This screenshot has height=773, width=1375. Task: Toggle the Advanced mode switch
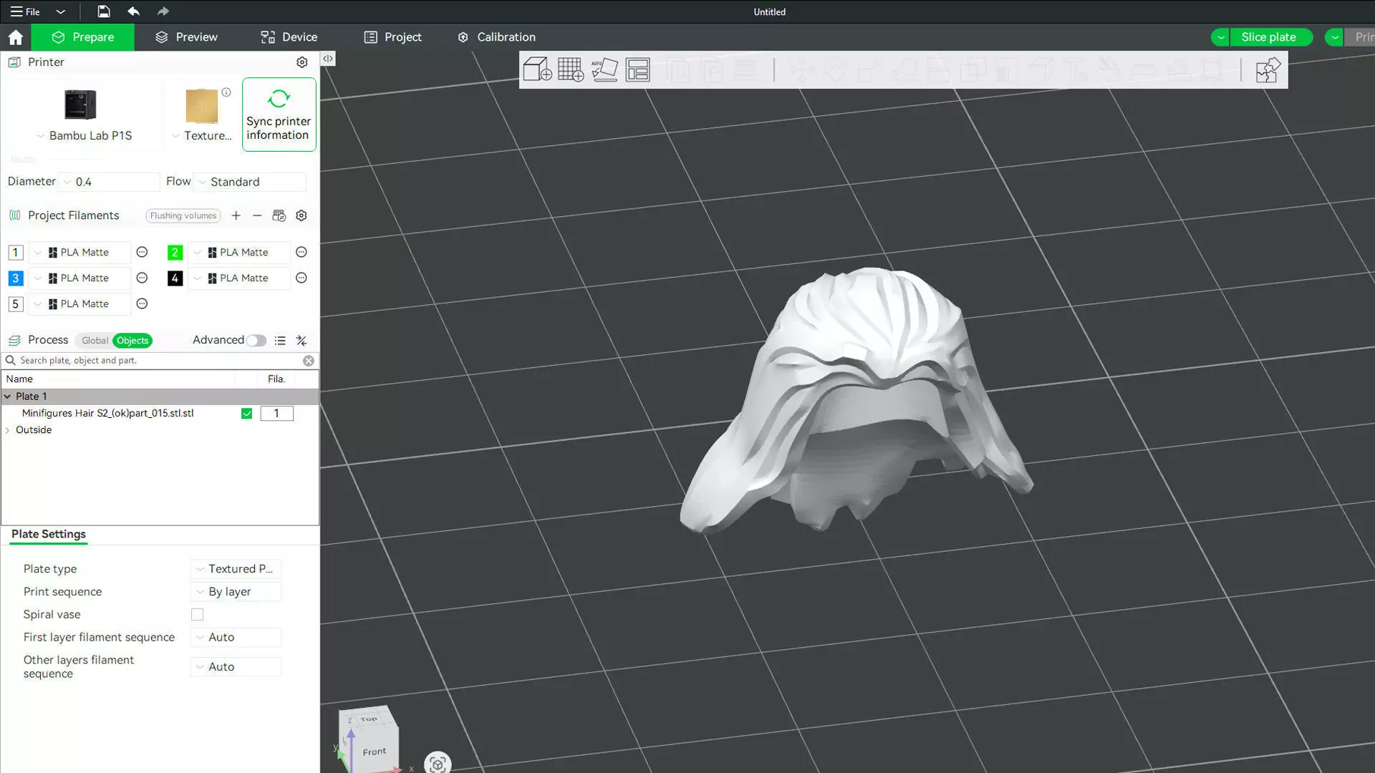pos(256,341)
